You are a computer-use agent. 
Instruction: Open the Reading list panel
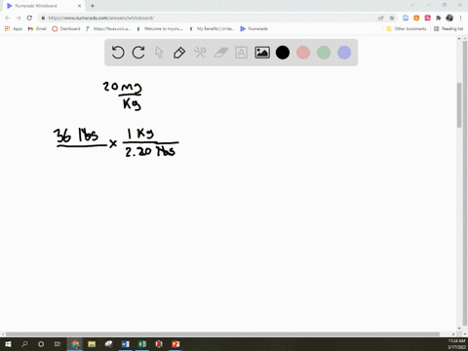(x=448, y=28)
